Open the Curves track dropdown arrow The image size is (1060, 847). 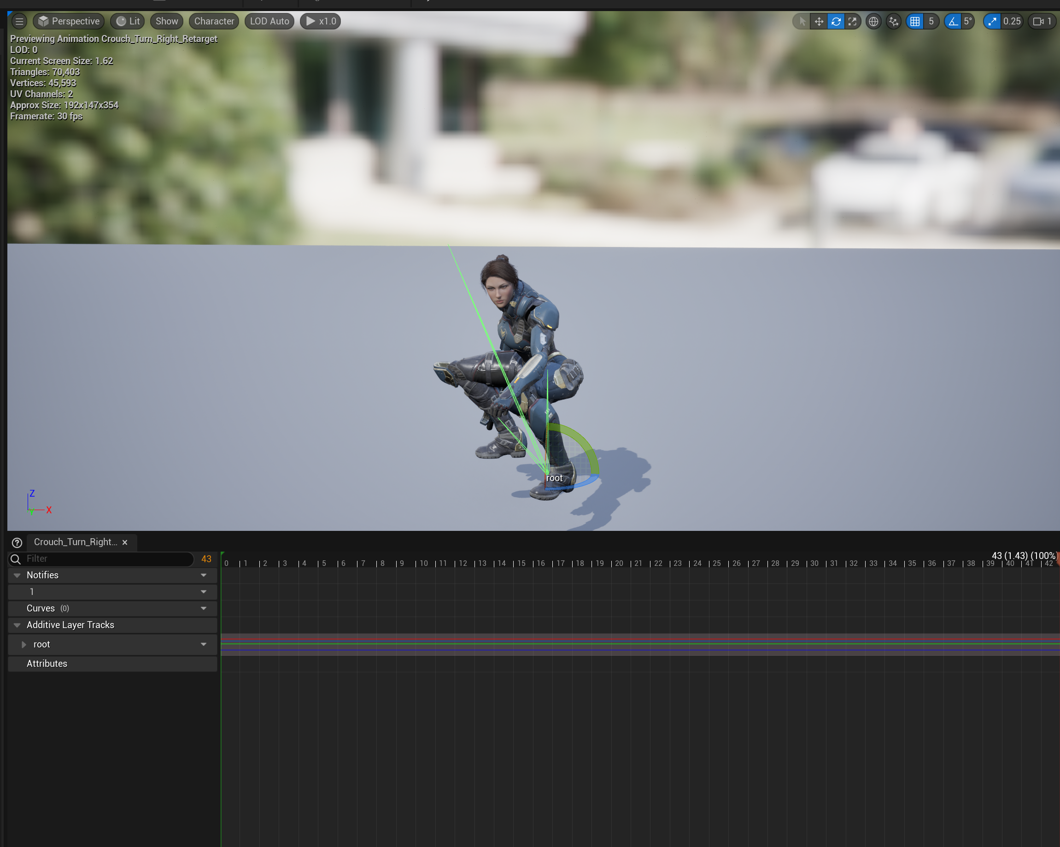204,608
